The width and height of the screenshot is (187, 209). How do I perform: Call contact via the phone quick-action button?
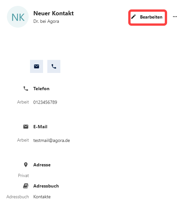click(54, 66)
